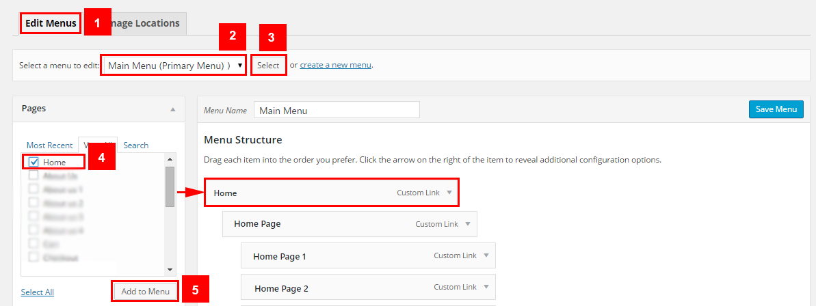Open the 'Select a menu to edit' dropdown

point(173,66)
